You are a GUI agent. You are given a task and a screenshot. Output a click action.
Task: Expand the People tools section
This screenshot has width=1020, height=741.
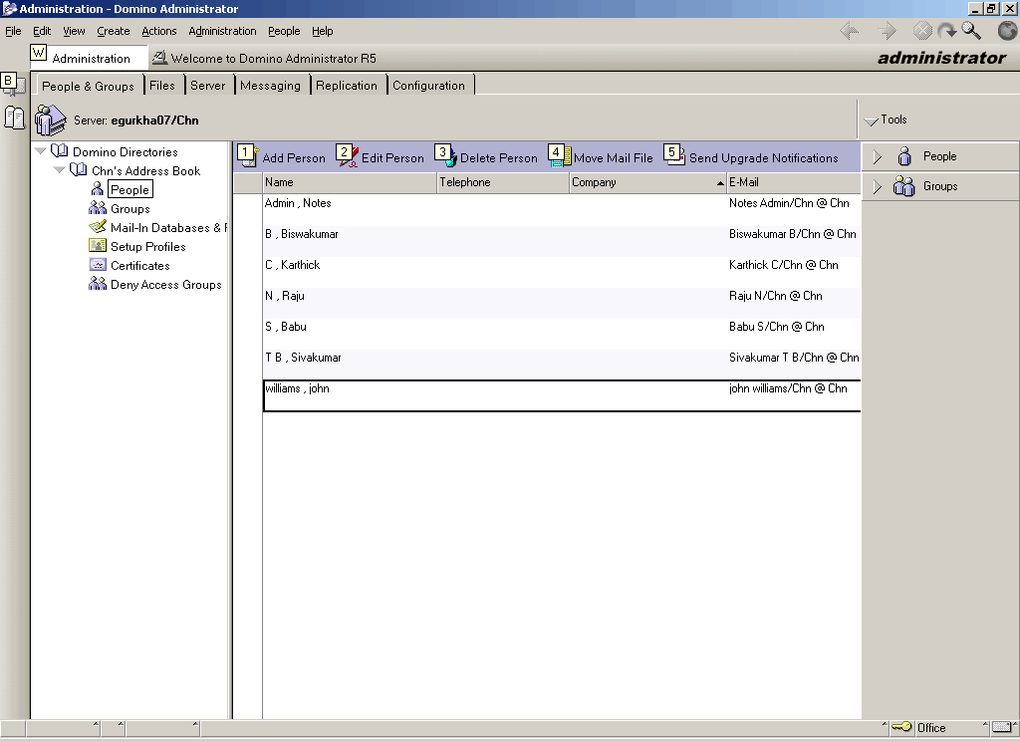878,156
